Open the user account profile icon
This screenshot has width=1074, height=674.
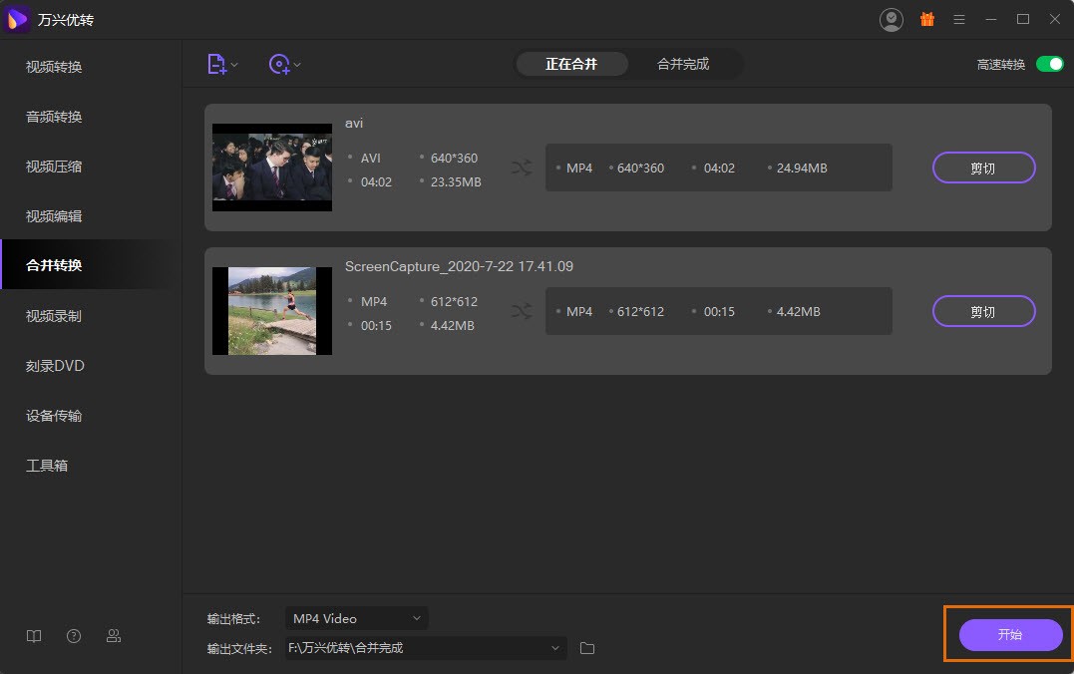(x=891, y=19)
